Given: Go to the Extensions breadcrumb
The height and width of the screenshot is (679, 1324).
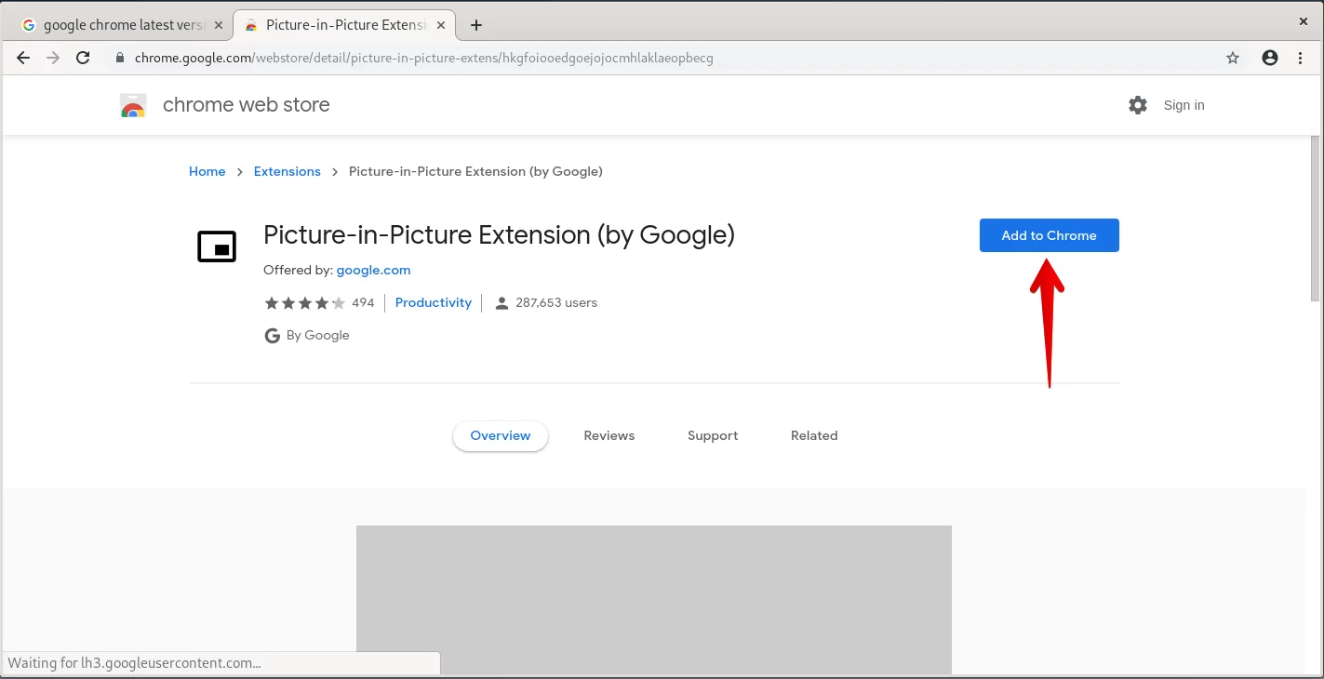Looking at the screenshot, I should [x=287, y=171].
